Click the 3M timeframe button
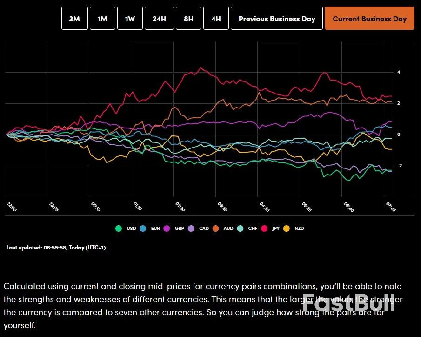 point(74,18)
